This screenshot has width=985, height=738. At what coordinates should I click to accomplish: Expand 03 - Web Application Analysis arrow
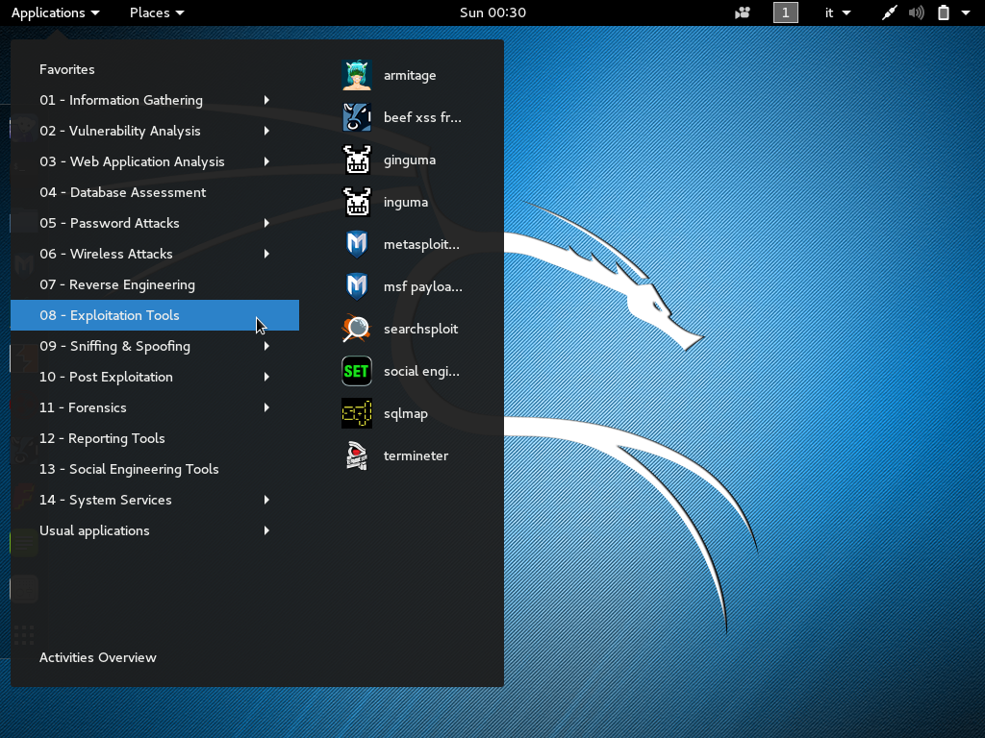[x=267, y=161]
